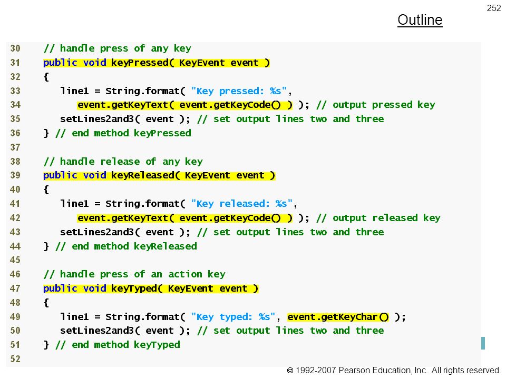The image size is (506, 379).
Task: Click highlighted keyPressed( KeyEvent event ) method signature
Action: 190,63
